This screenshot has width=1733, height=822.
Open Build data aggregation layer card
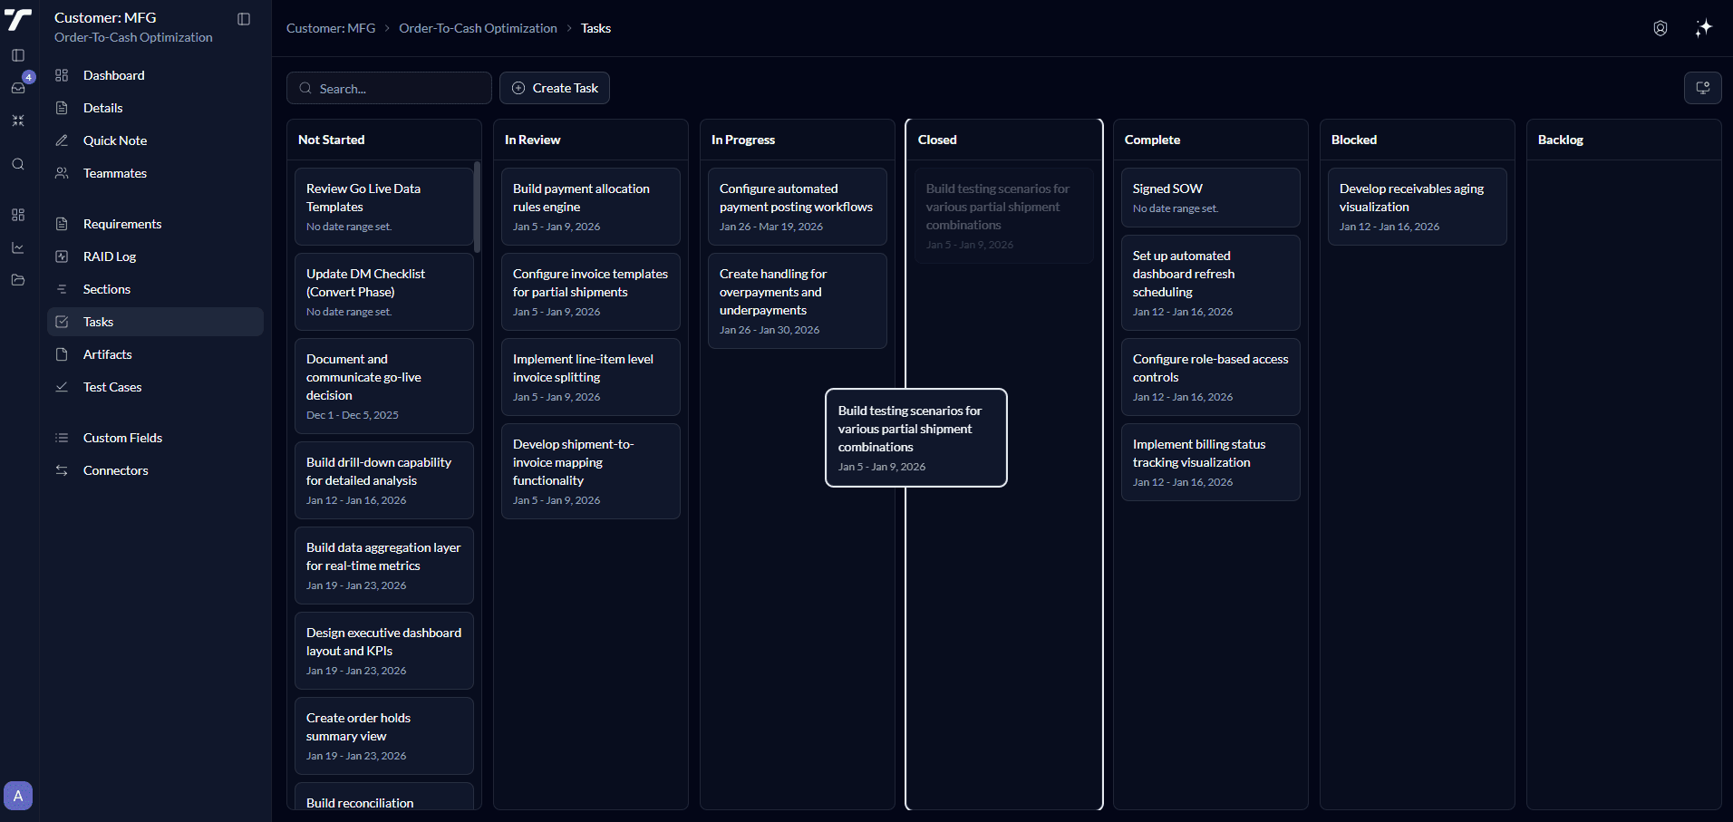click(383, 566)
